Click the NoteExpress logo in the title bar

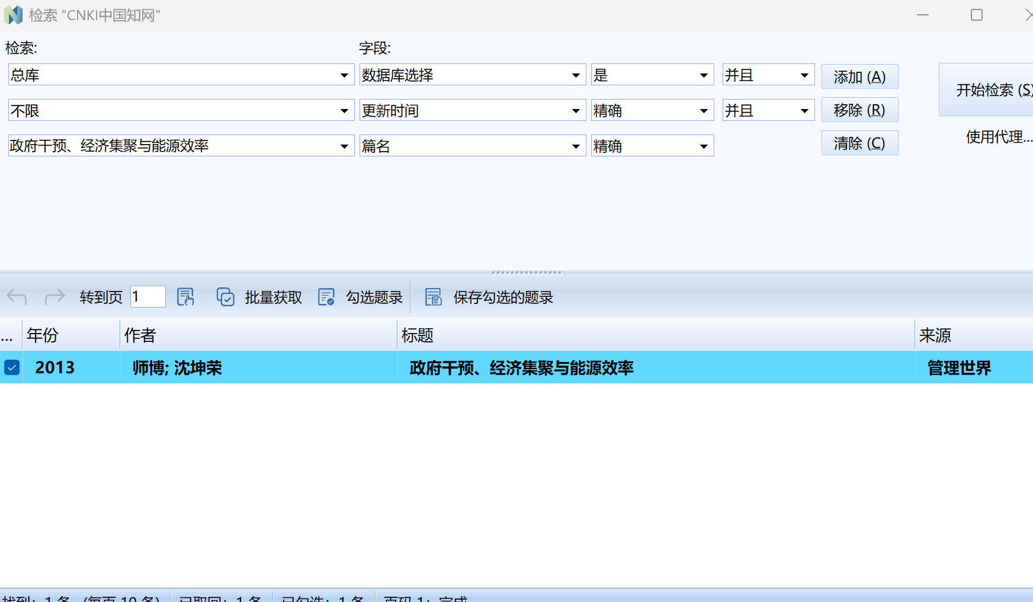click(13, 15)
